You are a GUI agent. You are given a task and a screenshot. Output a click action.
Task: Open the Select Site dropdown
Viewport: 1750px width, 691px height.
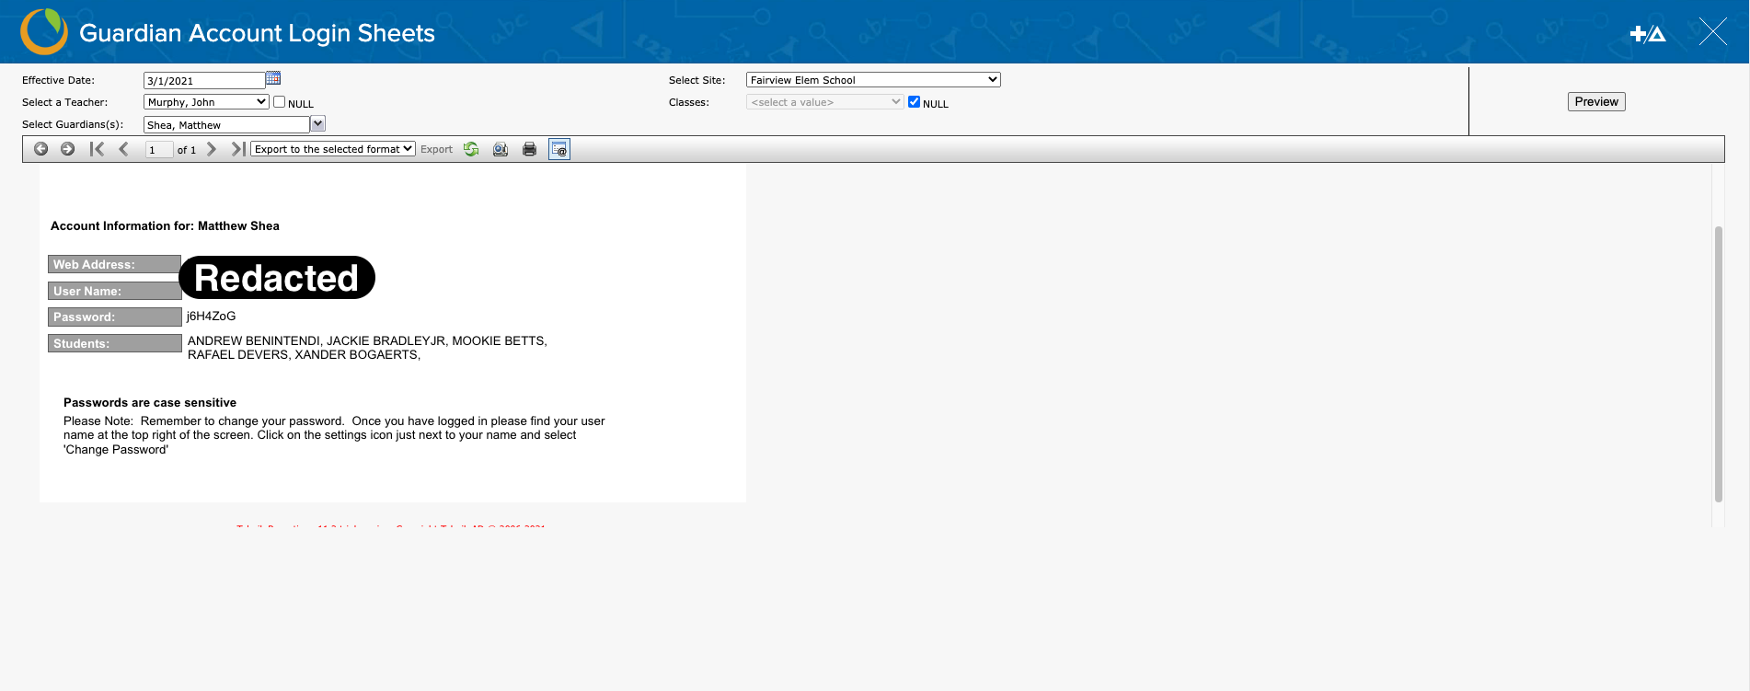pyautogui.click(x=873, y=80)
